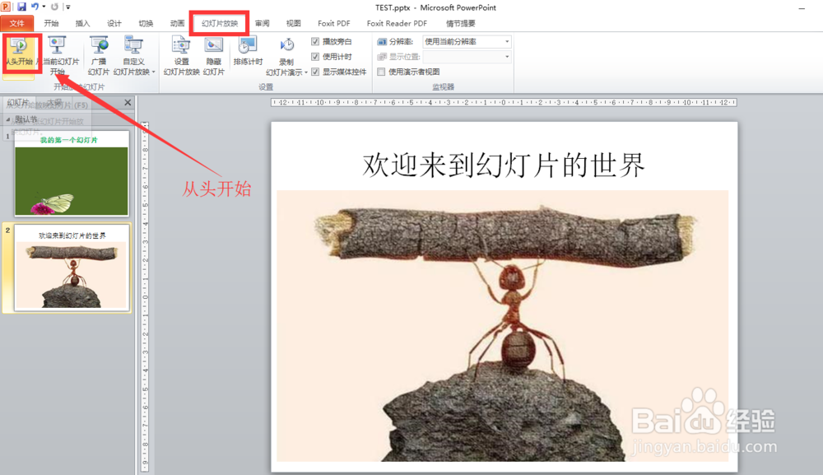Switch to the Insert (插入) tab
Viewport: 823px width, 475px height.
point(82,23)
